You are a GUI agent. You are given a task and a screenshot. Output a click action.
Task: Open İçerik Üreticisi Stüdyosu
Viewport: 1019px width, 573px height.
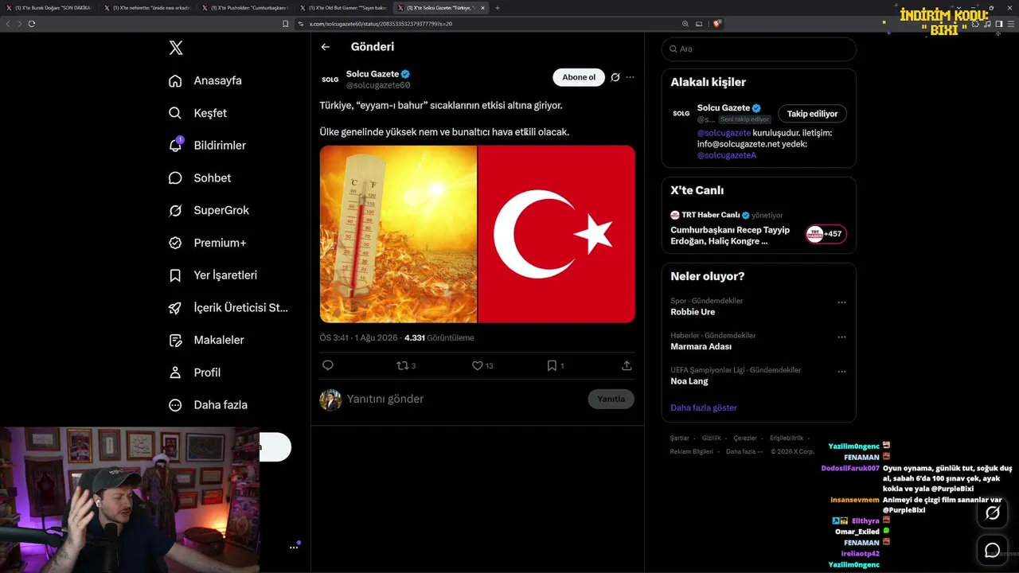[228, 308]
